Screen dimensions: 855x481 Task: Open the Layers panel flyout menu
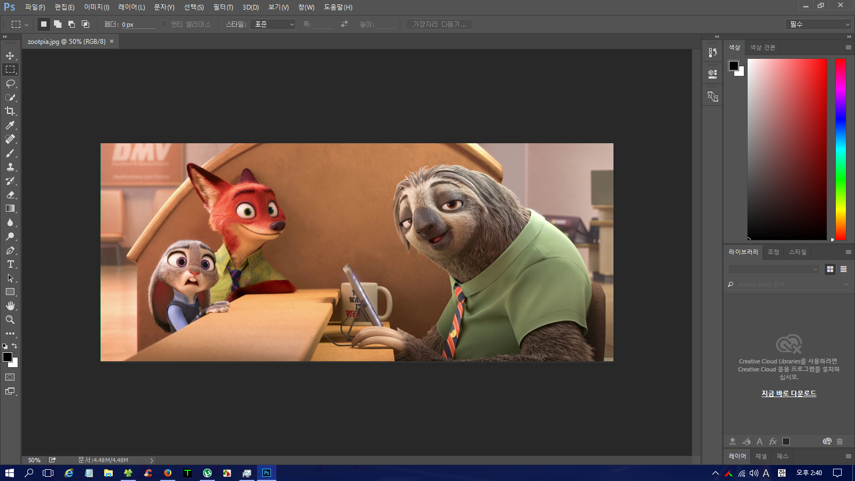(x=848, y=456)
